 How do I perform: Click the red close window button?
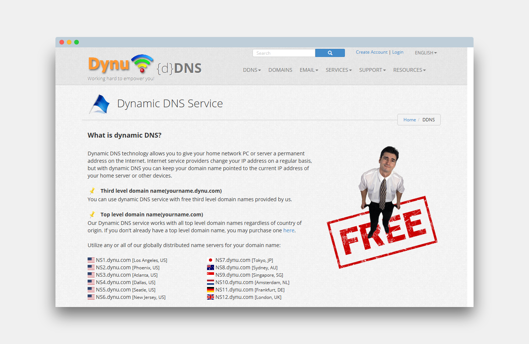point(62,42)
